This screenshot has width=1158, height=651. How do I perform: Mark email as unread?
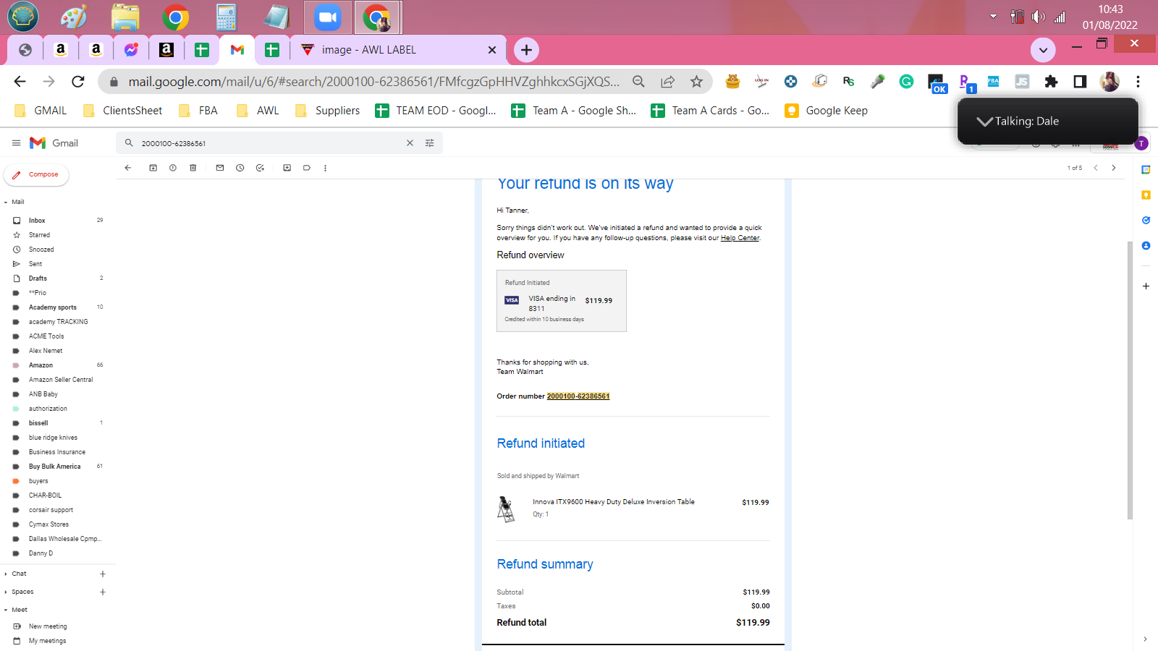pos(220,168)
